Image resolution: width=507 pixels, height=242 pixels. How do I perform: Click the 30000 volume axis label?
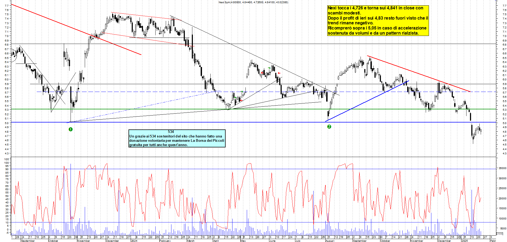pos(502,178)
